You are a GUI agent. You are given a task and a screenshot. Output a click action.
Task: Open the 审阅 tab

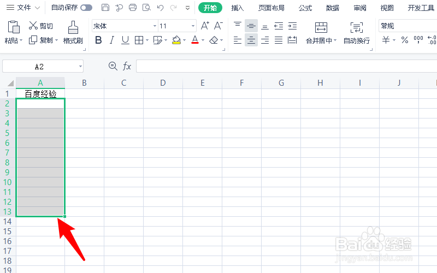click(360, 8)
